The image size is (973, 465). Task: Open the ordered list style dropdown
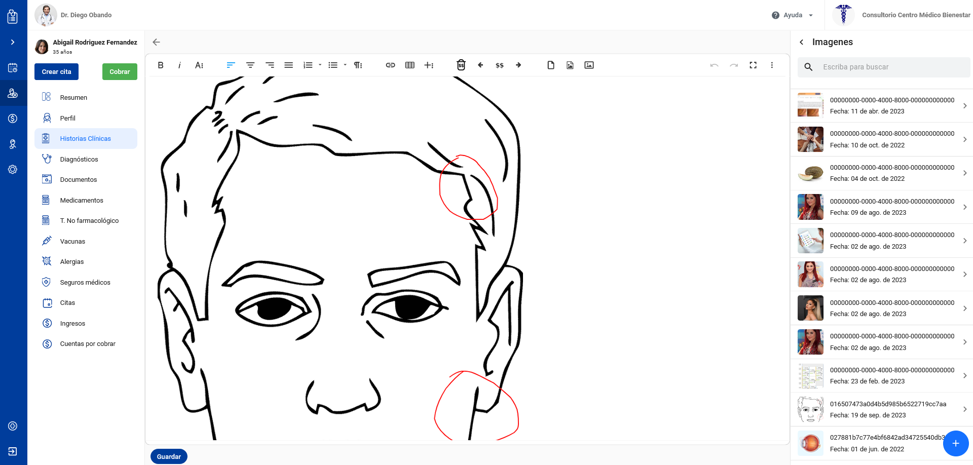(320, 65)
